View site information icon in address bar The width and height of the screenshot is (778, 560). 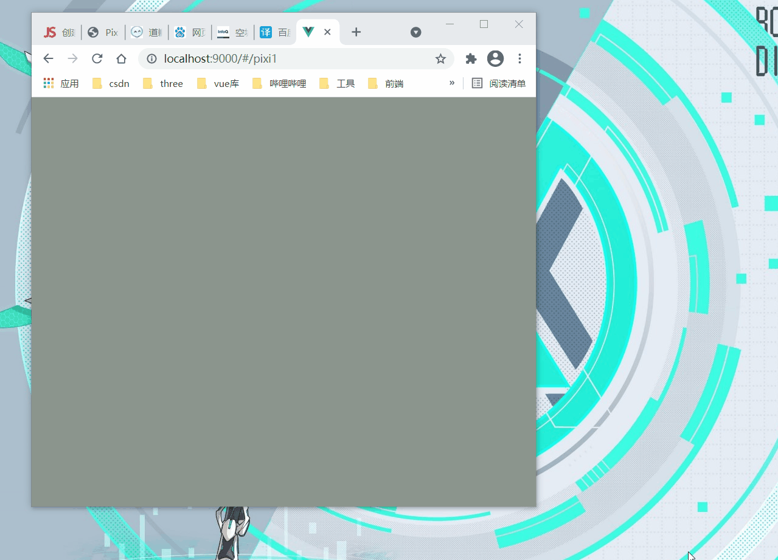click(151, 59)
